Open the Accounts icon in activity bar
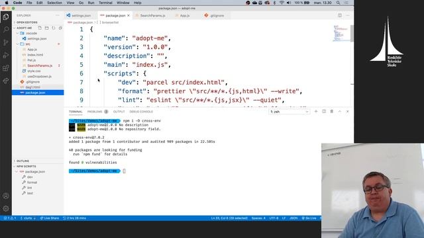Image resolution: width=424 pixels, height=238 pixels. 6,196
